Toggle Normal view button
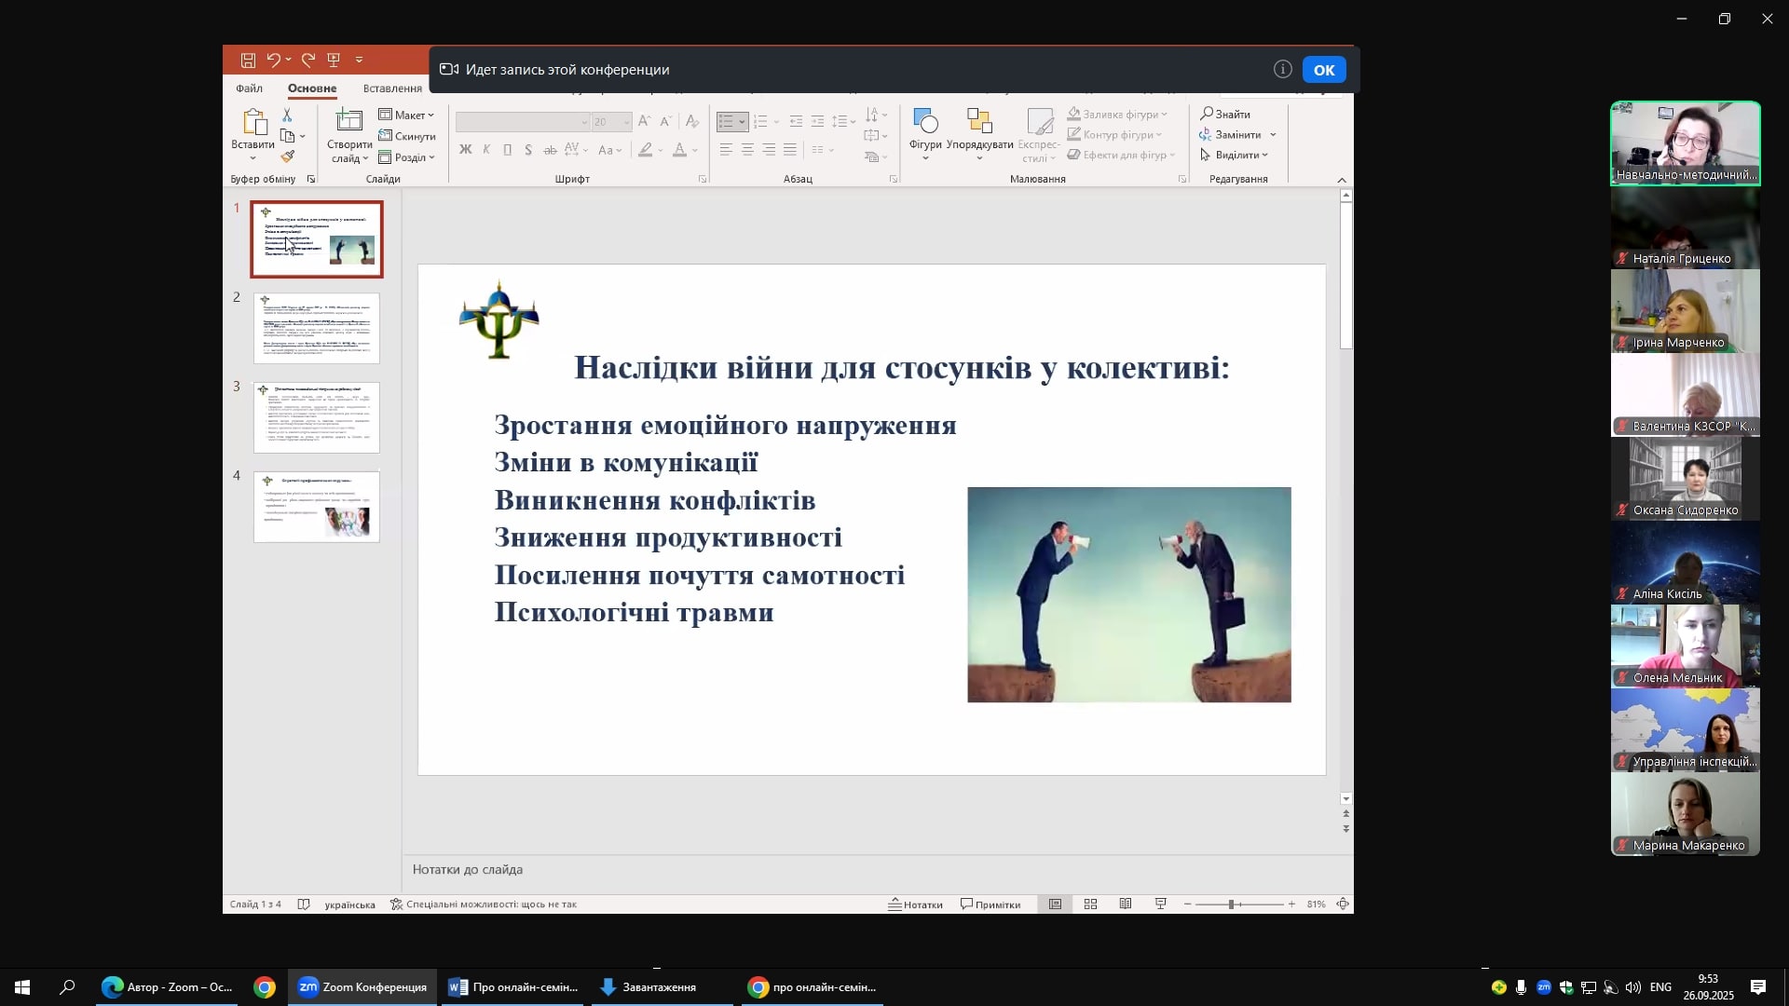This screenshot has height=1006, width=1789. point(1055,904)
